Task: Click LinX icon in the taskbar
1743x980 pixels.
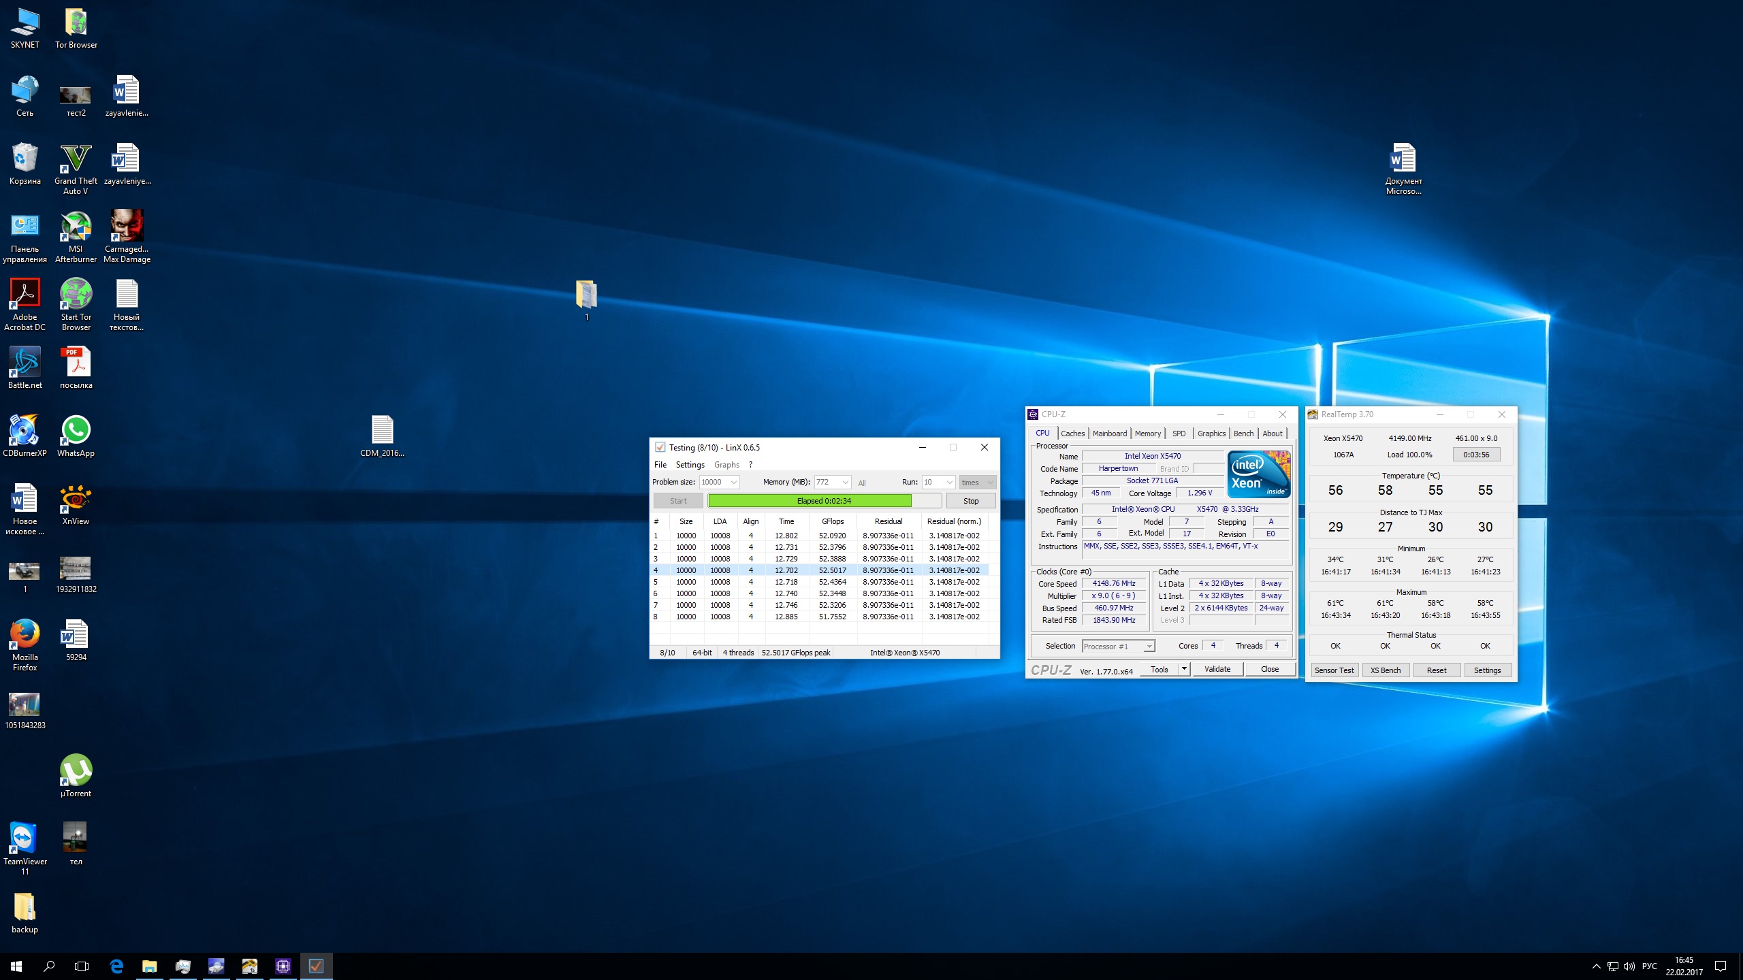Action: pyautogui.click(x=316, y=966)
